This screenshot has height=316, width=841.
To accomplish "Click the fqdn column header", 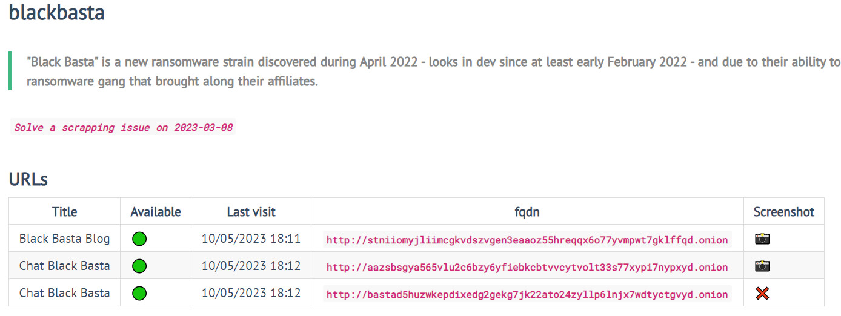I will 527,212.
